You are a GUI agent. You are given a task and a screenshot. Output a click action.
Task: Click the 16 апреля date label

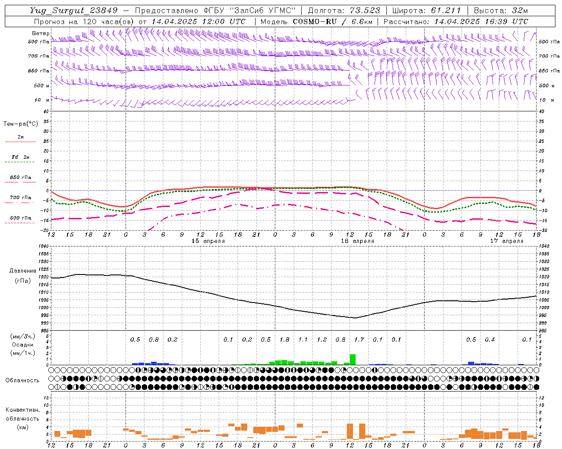pos(357,241)
